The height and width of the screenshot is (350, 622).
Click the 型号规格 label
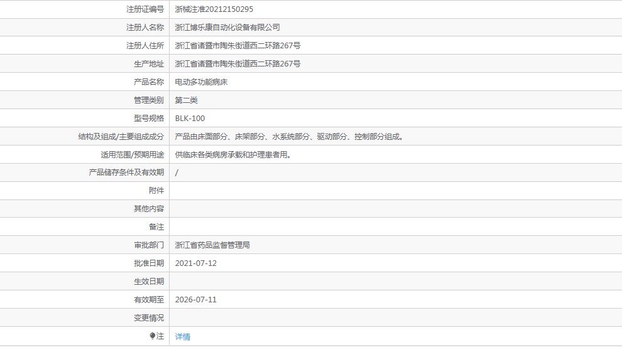pyautogui.click(x=149, y=119)
